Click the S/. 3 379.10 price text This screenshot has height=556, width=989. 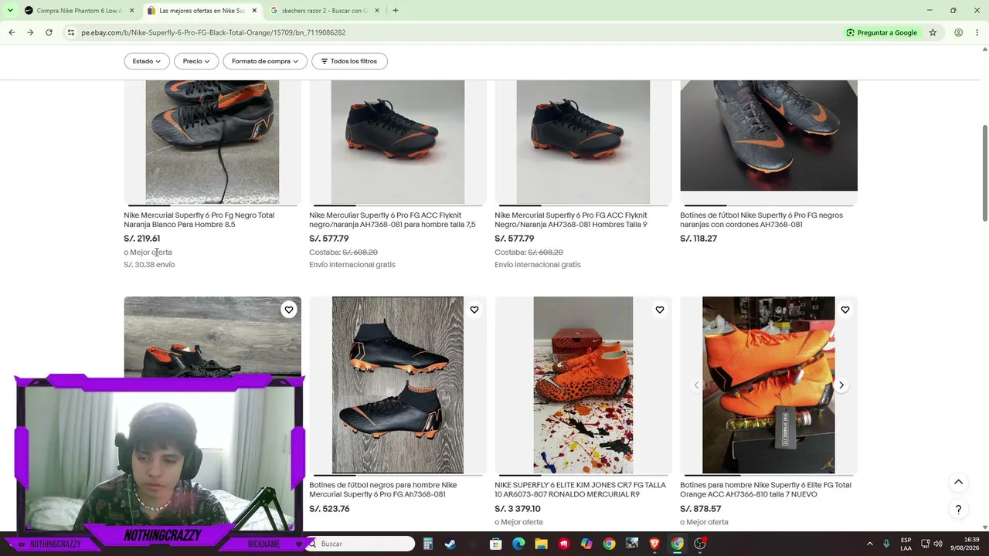pyautogui.click(x=518, y=509)
